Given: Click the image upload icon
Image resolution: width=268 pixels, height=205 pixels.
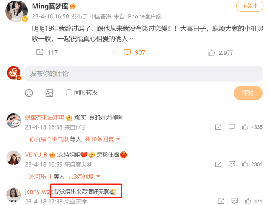Looking at the screenshot, I should pos(49,93).
